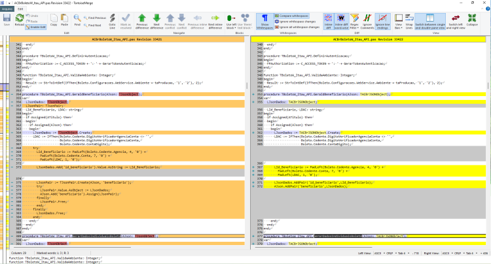
Task: Jump to Previous difference
Action: tap(142, 22)
